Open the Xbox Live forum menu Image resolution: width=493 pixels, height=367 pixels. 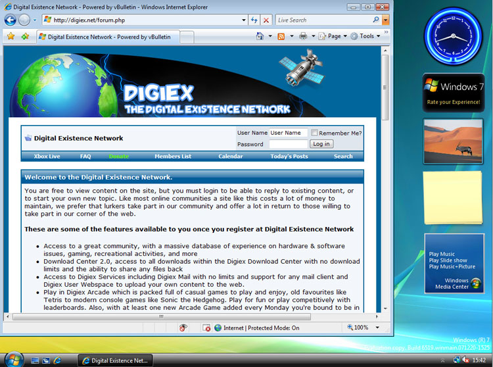[x=47, y=157]
